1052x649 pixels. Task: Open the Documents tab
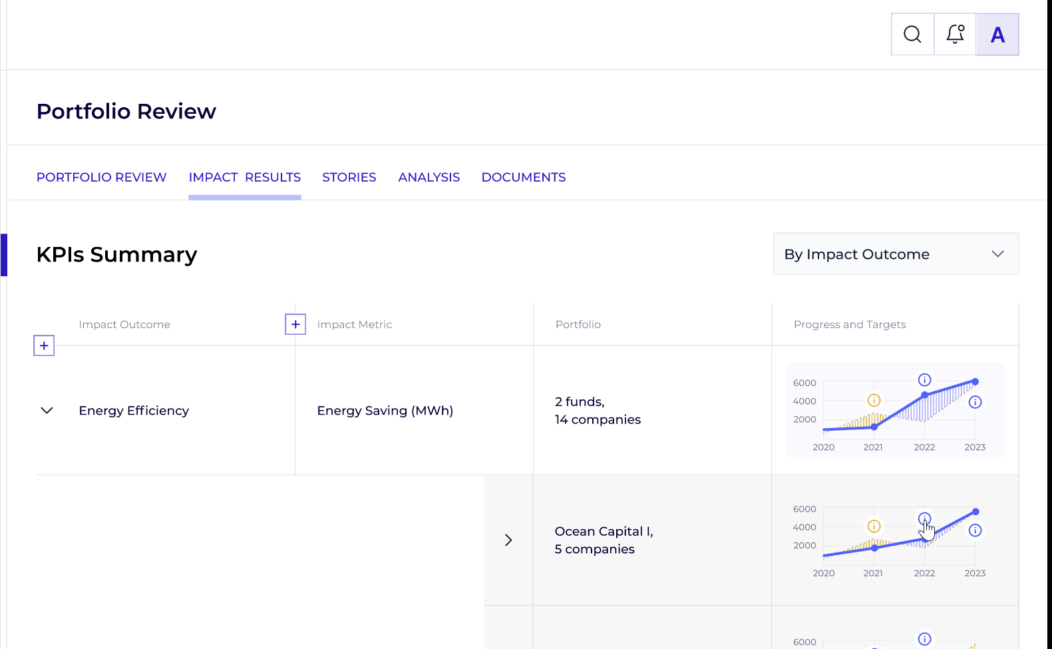tap(523, 177)
